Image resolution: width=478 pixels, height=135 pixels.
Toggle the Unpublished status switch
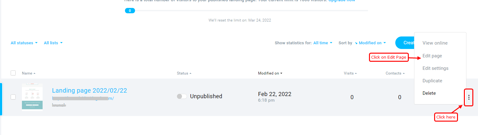(x=182, y=96)
